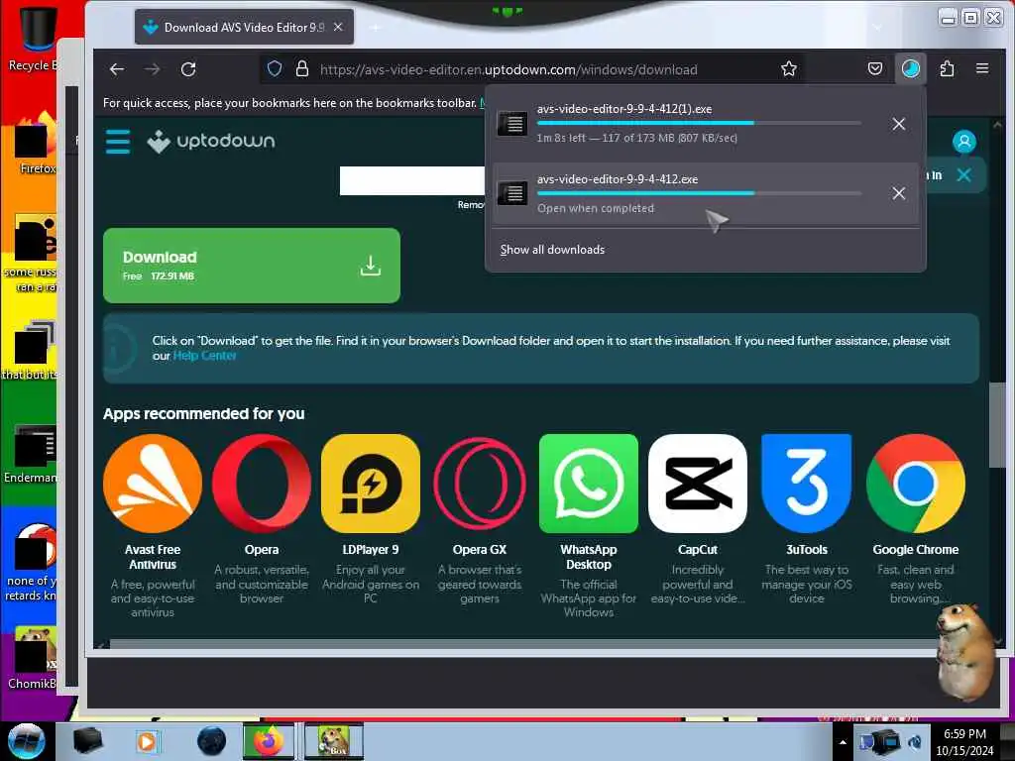Click the Box hamster taskbar button
This screenshot has width=1015, height=761.
click(x=333, y=741)
